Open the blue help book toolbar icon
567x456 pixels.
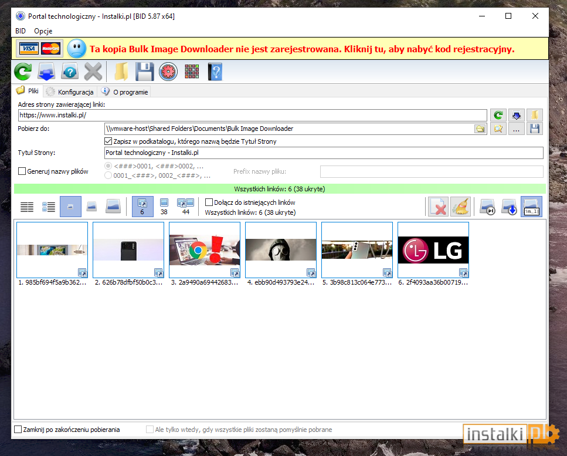point(215,72)
